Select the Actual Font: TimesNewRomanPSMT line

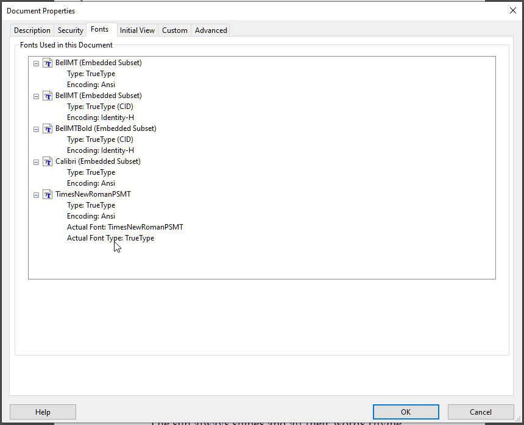(x=125, y=227)
